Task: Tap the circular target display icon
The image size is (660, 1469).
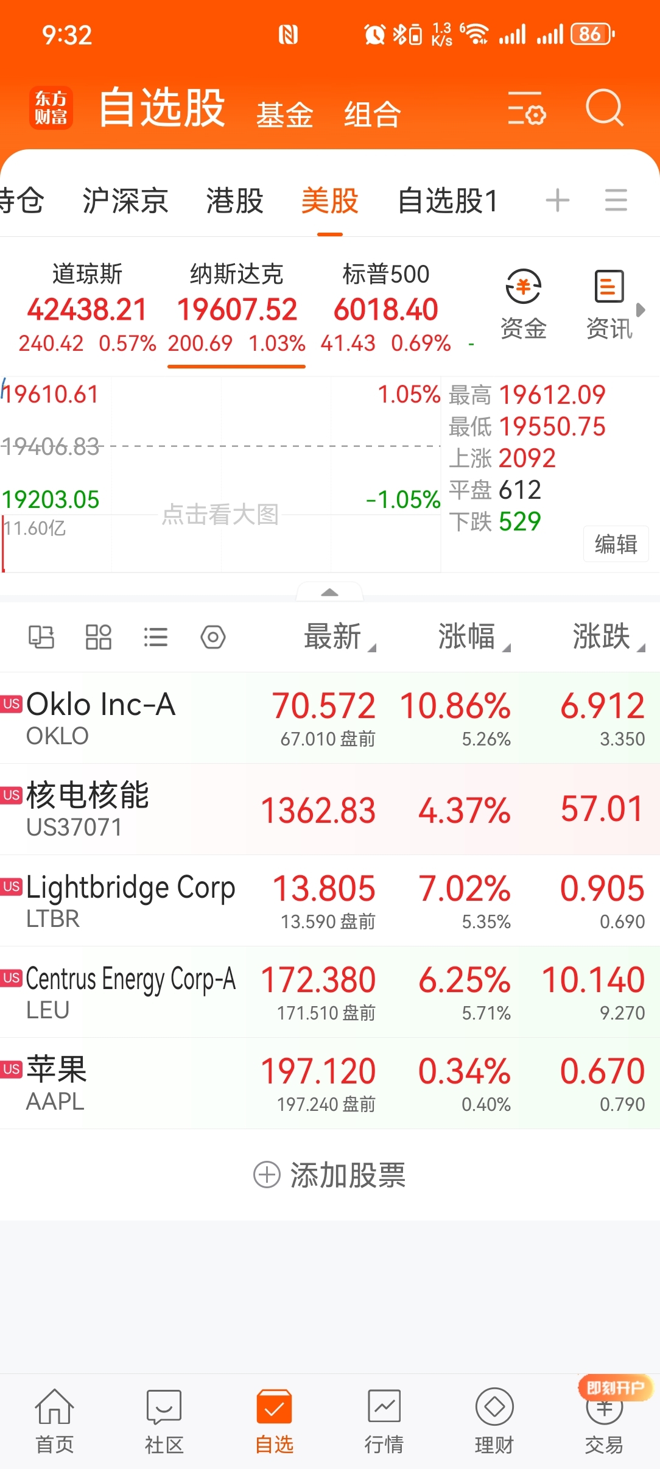Action: [x=213, y=638]
